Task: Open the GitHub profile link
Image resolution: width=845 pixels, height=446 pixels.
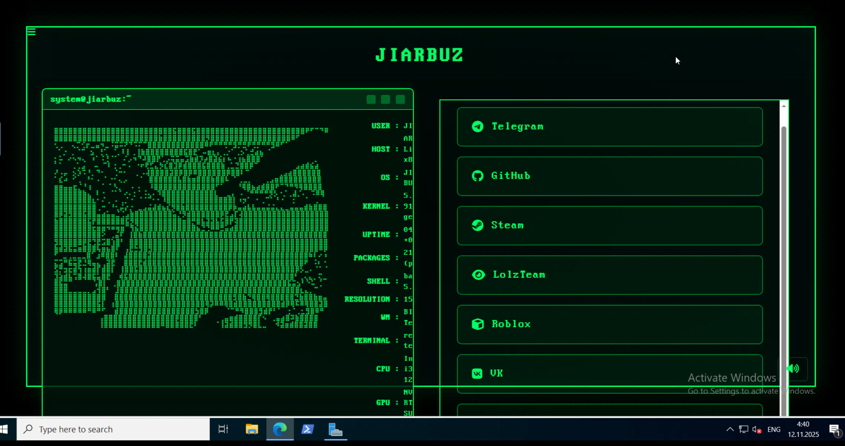Action: (x=610, y=176)
